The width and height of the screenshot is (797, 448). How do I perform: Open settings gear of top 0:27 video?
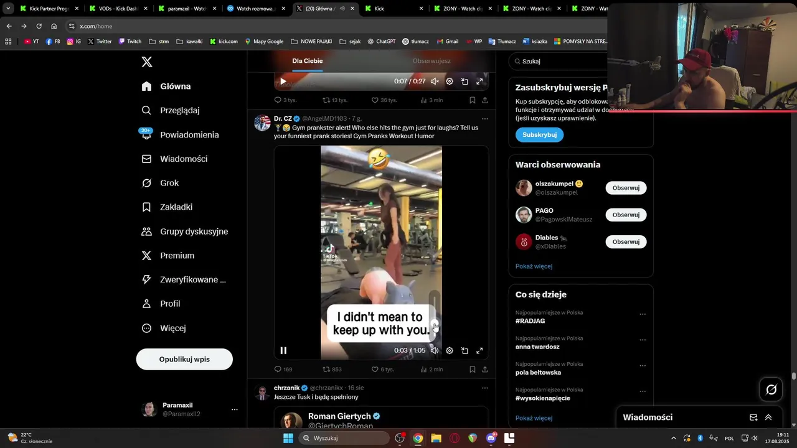(450, 81)
